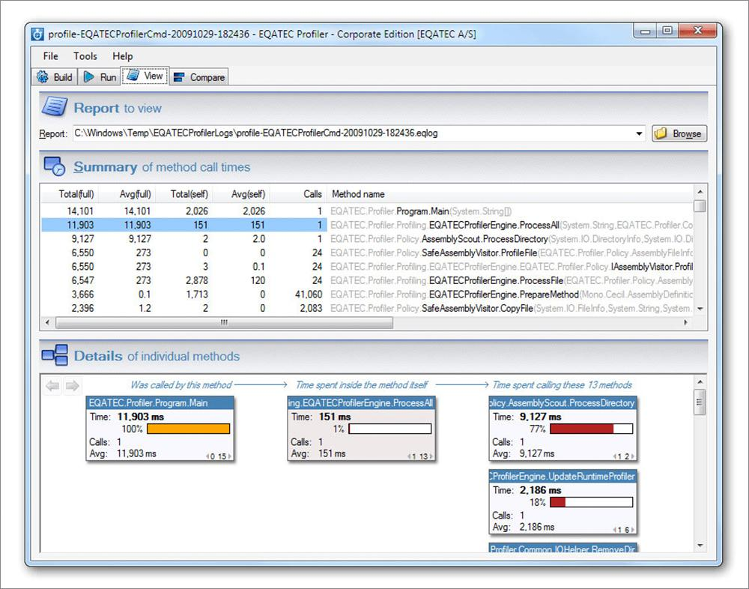The height and width of the screenshot is (589, 749).
Task: Sort by the Total(full) column header
Action: coord(70,194)
